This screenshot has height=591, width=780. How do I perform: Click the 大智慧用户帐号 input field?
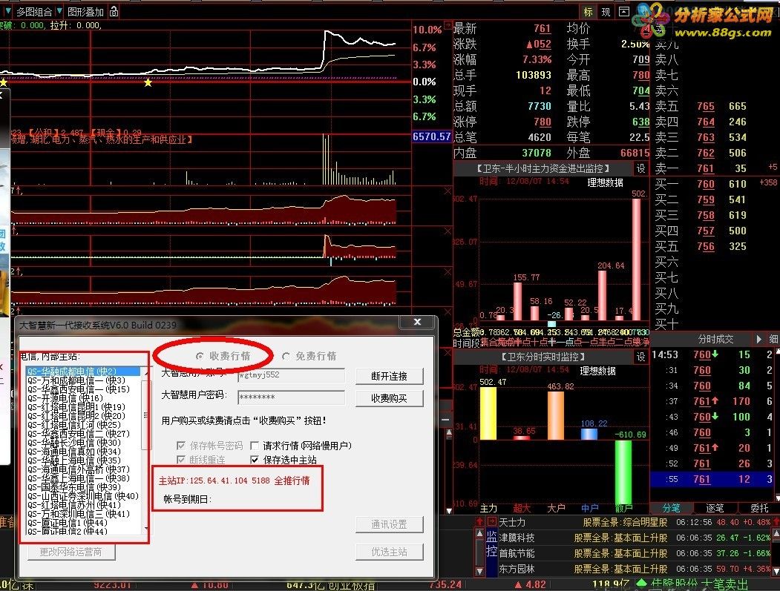pos(292,375)
